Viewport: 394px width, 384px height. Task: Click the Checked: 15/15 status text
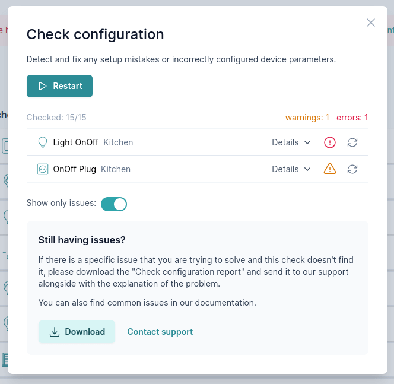click(56, 118)
